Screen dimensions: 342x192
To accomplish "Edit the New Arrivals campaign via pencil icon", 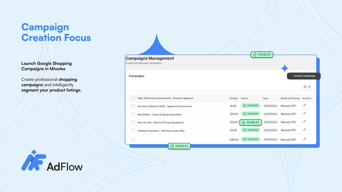I will click(304, 122).
